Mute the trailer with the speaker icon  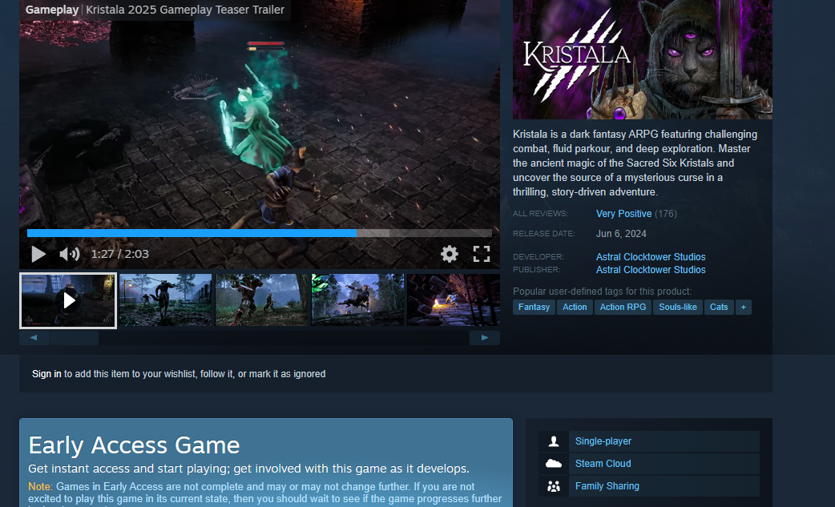pyautogui.click(x=69, y=254)
